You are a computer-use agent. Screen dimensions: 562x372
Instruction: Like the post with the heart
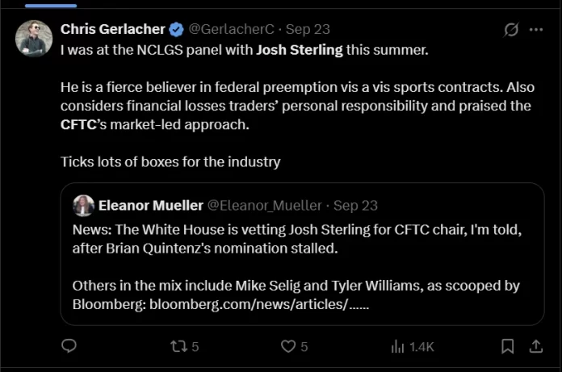click(x=288, y=346)
